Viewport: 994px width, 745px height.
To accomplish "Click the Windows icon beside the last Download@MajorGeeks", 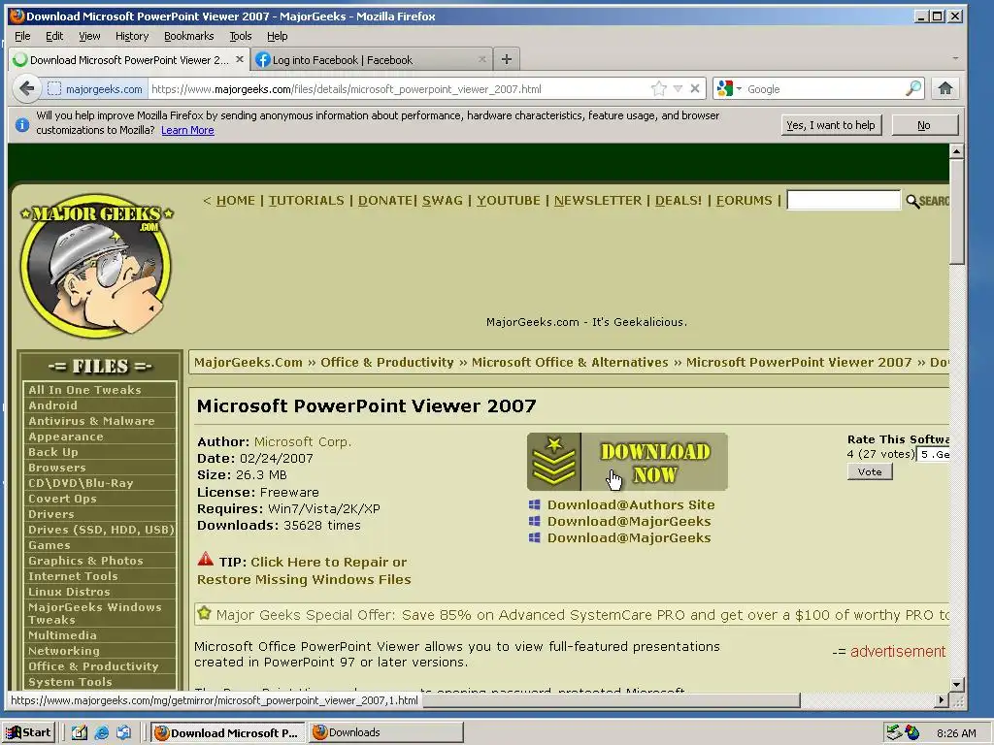I will [x=535, y=537].
